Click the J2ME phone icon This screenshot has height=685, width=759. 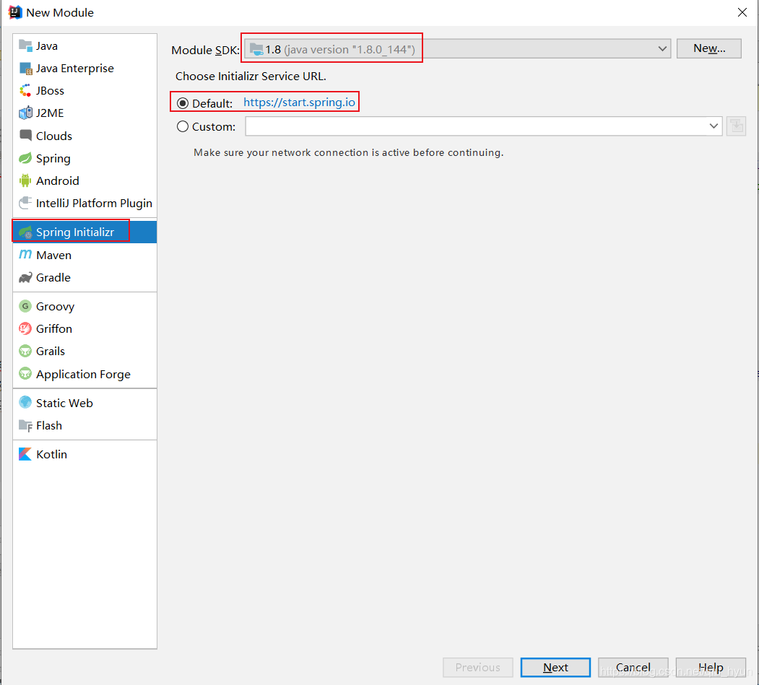pos(25,113)
